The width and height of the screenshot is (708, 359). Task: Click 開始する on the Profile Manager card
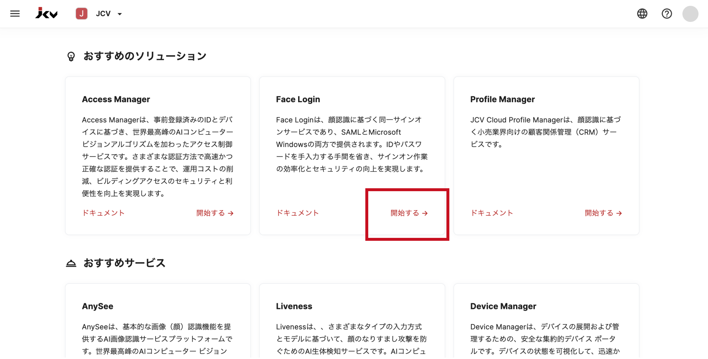coord(604,213)
